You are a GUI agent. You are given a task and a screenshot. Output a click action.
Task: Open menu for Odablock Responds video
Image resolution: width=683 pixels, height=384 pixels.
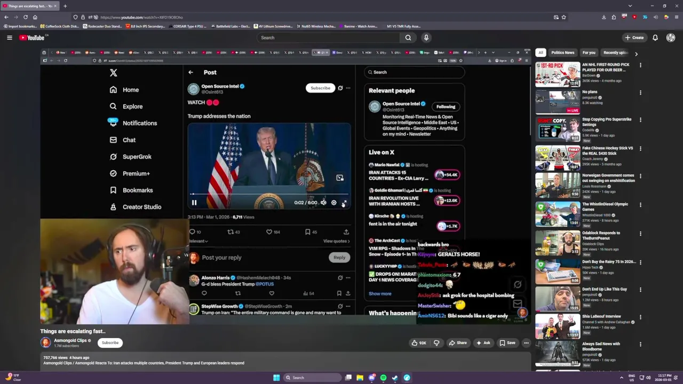tap(640, 234)
